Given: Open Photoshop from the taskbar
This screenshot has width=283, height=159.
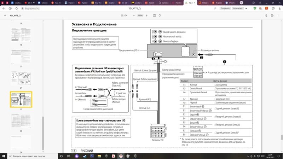Looking at the screenshot, I should (x=92, y=156).
